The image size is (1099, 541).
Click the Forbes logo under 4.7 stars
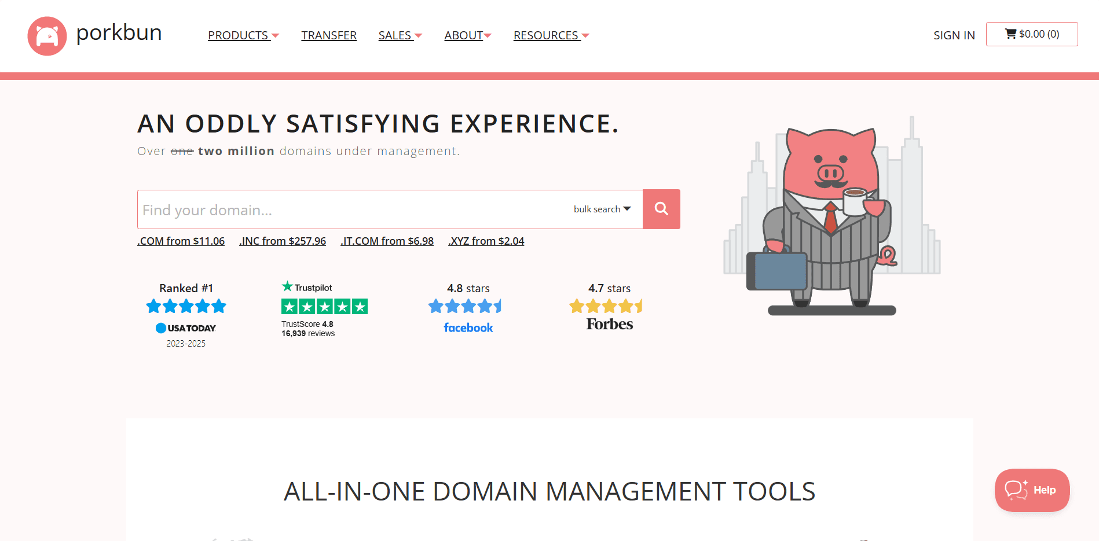tap(610, 324)
